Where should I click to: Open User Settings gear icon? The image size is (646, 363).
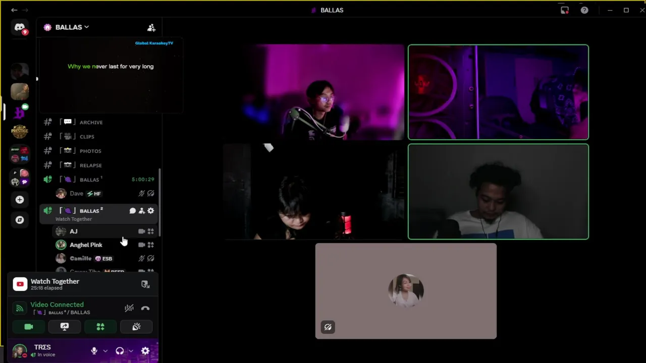(x=145, y=351)
